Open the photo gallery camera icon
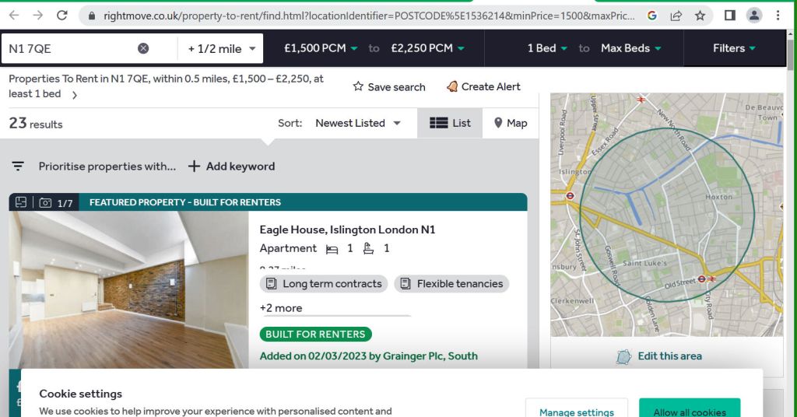797x417 pixels. [46, 203]
